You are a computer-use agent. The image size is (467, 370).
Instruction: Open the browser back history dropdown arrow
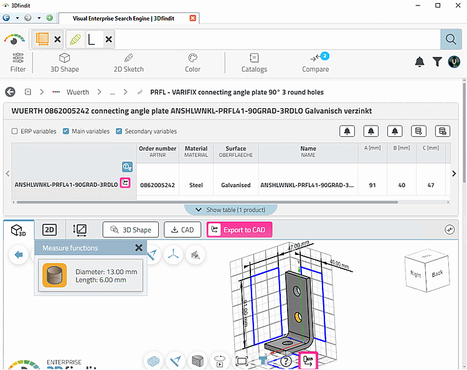[x=17, y=18]
